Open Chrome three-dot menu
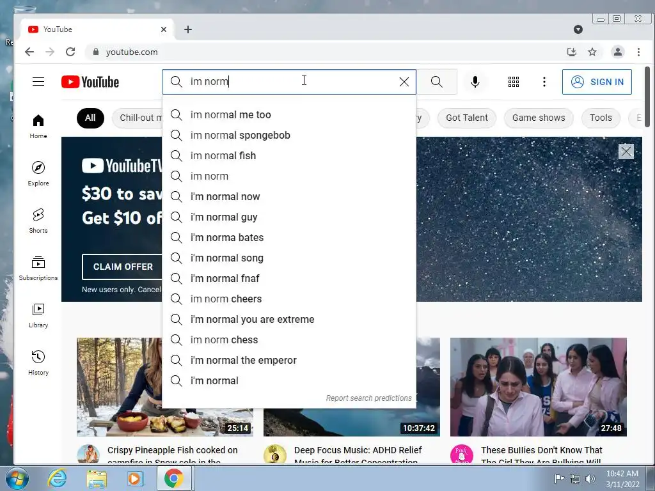The image size is (655, 491). pyautogui.click(x=638, y=52)
